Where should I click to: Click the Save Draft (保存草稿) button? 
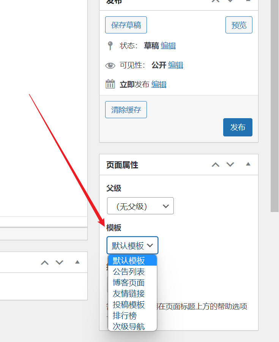pyautogui.click(x=126, y=25)
